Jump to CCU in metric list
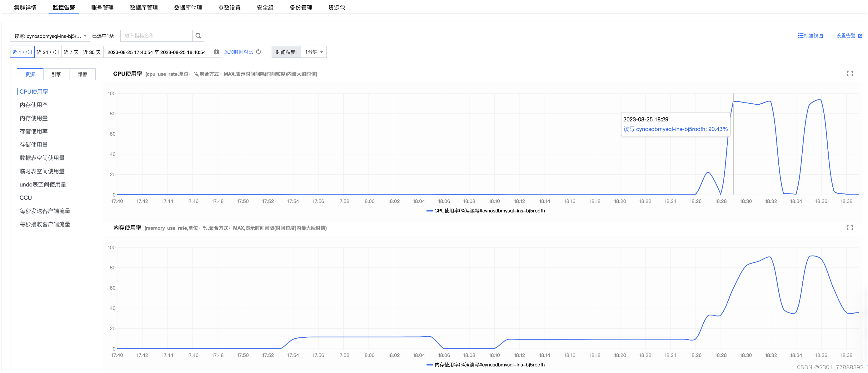Viewport: 868px width, 373px height. coord(26,198)
